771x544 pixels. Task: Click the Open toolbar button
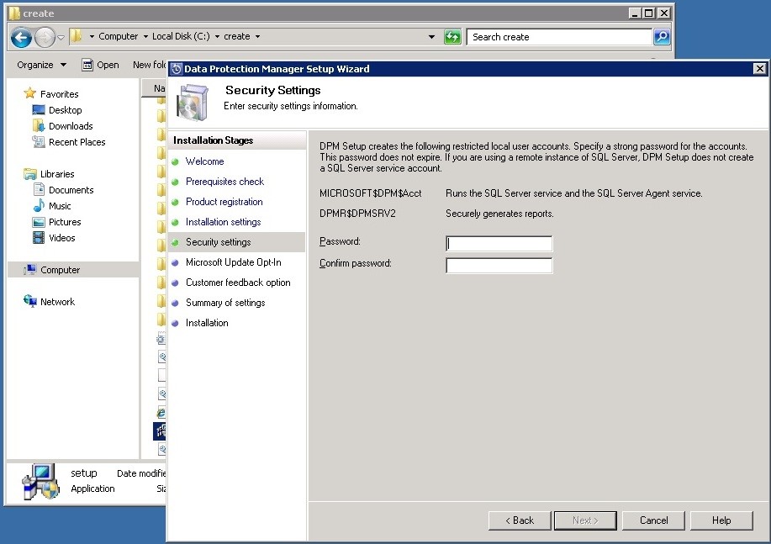(x=100, y=65)
